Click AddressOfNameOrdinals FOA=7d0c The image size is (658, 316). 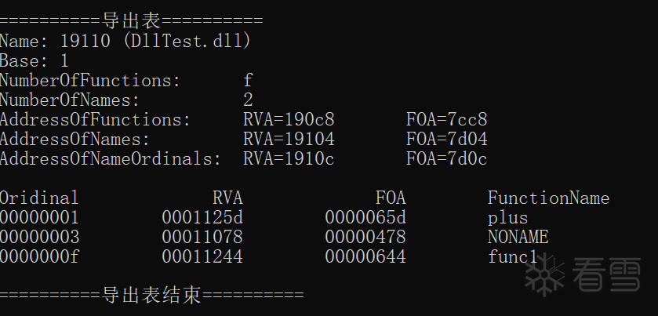click(446, 158)
